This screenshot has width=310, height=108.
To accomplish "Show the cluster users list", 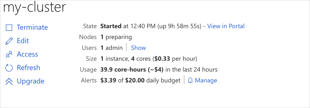I will tap(138, 48).
